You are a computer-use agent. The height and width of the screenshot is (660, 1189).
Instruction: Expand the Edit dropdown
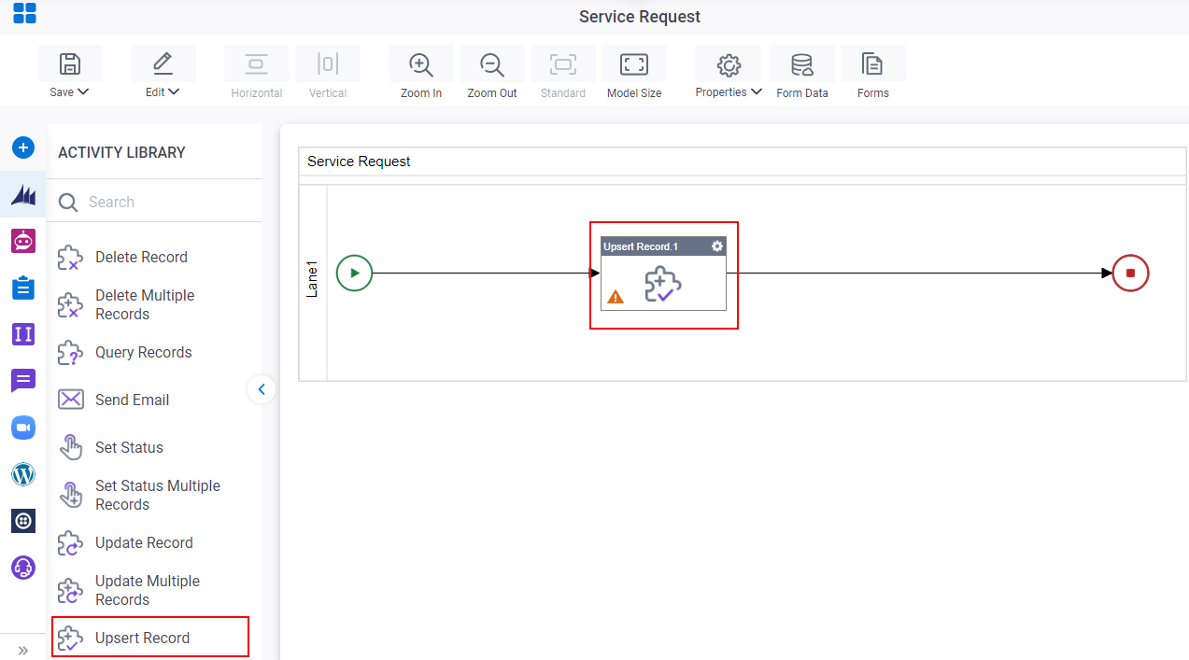coord(174,92)
